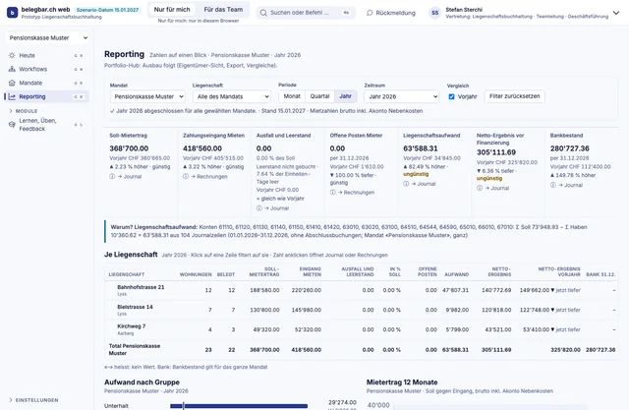The image size is (629, 410).
Task: Click the Heute sun icon in sidebar
Action: (12, 55)
